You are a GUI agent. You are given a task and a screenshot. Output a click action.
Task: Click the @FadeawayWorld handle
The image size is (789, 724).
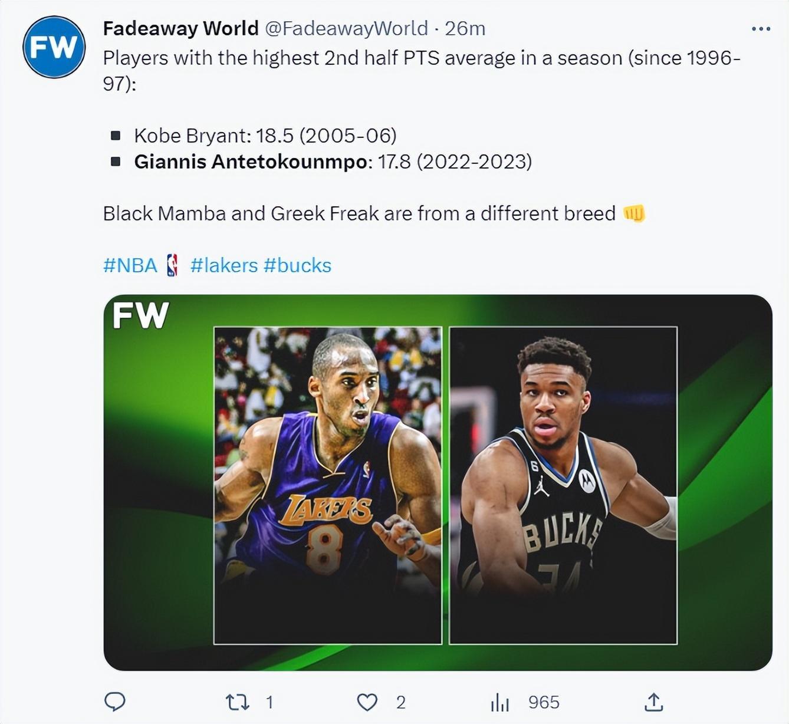point(346,28)
